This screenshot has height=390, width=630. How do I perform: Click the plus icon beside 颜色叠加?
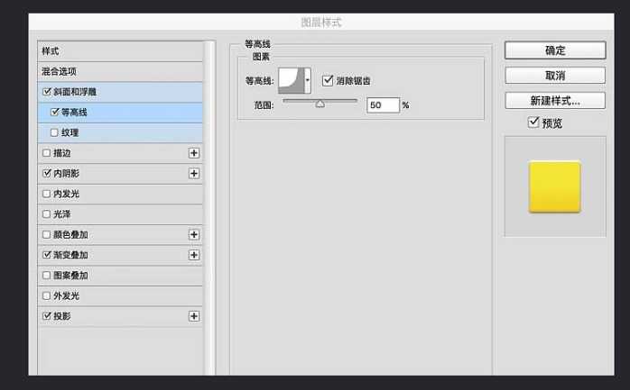(x=193, y=234)
